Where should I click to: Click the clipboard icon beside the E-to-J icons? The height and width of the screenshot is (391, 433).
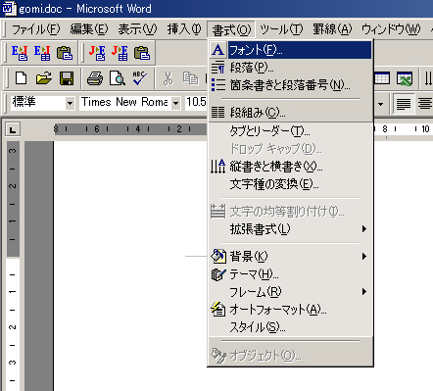click(65, 53)
